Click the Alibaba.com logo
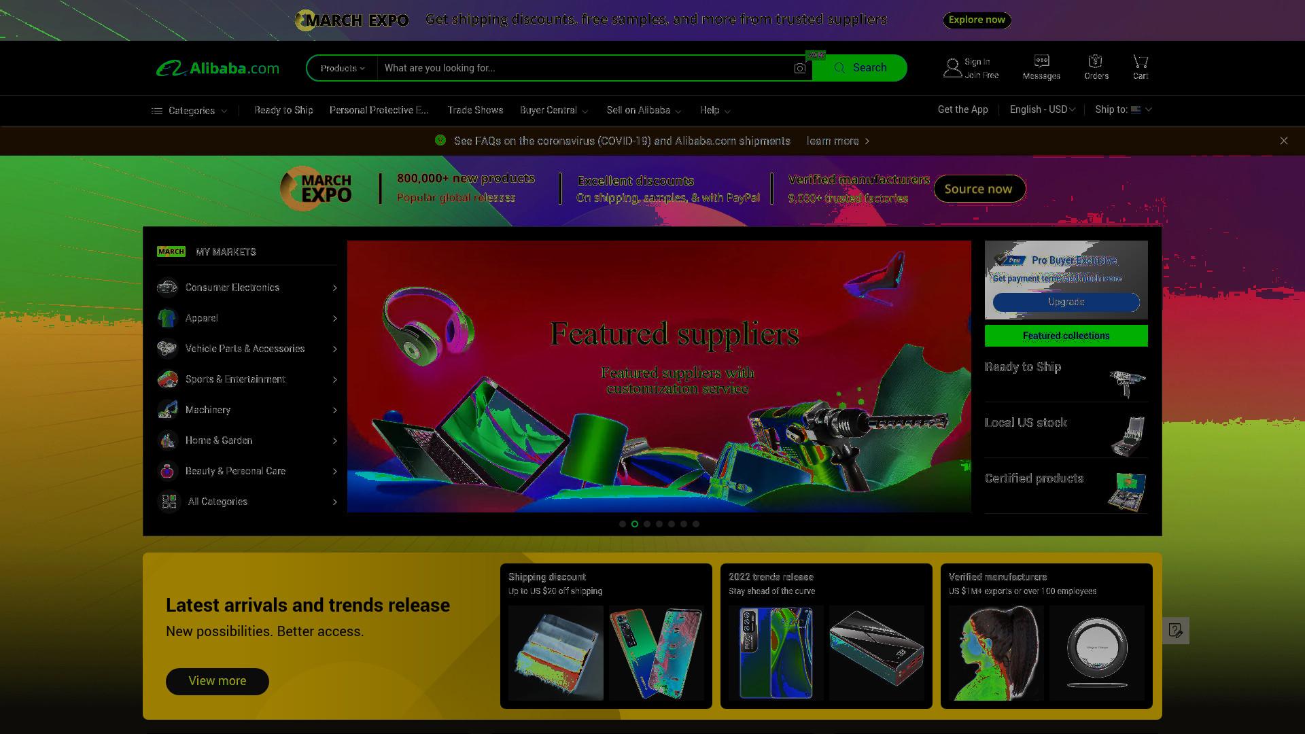 click(217, 68)
